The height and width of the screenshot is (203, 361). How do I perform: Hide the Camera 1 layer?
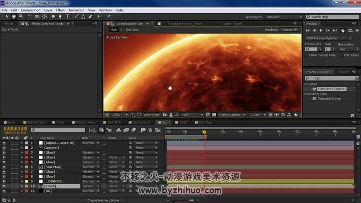click(x=4, y=148)
